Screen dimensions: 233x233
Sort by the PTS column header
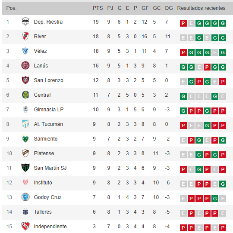[98, 8]
